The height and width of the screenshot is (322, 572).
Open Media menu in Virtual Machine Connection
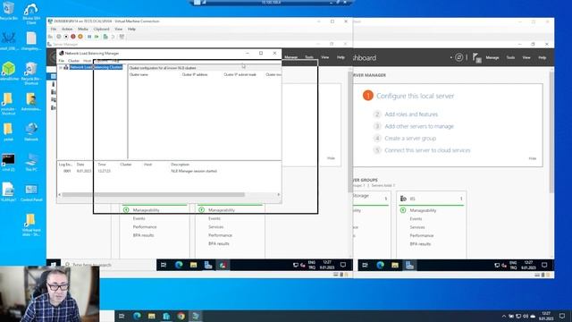click(x=83, y=29)
